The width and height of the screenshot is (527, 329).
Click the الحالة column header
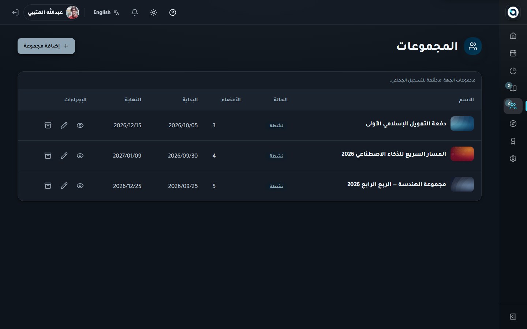pyautogui.click(x=281, y=100)
